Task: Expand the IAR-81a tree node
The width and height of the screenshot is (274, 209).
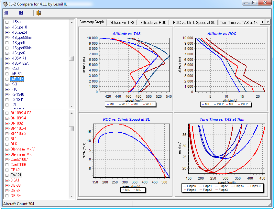Action: click(x=7, y=79)
